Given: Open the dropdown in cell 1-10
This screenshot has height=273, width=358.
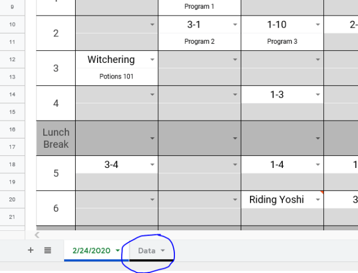Looking at the screenshot, I should pyautogui.click(x=318, y=25).
